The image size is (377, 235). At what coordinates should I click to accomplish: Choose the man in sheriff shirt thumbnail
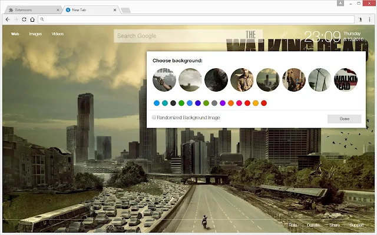pos(242,80)
